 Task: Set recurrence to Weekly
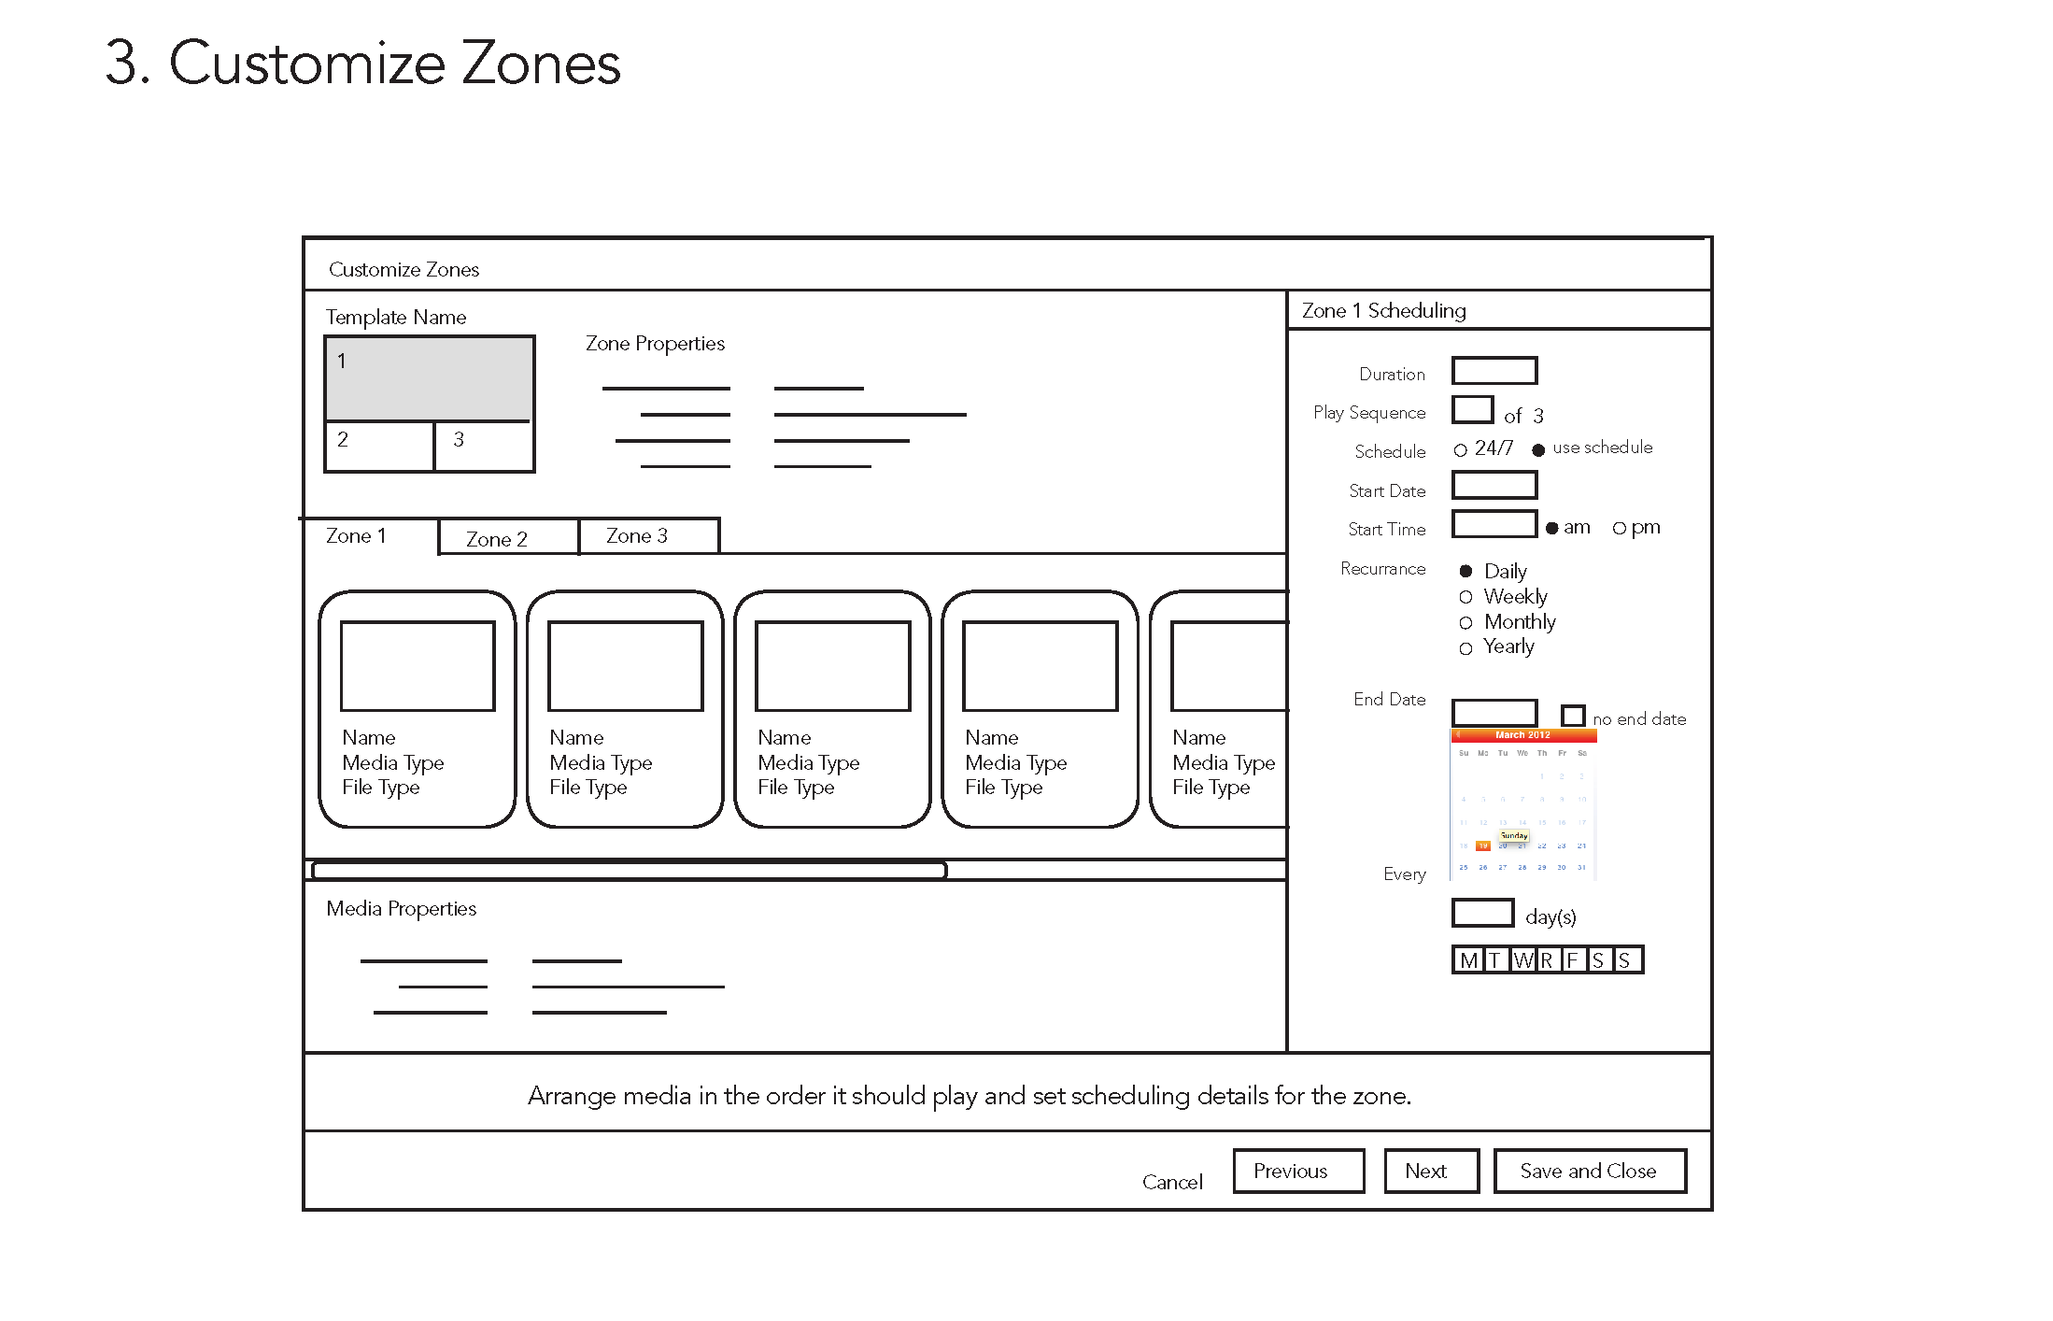(x=1465, y=597)
